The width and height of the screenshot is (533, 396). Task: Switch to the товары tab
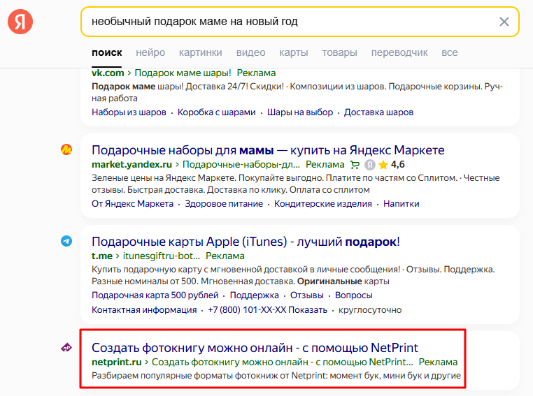pyautogui.click(x=339, y=52)
